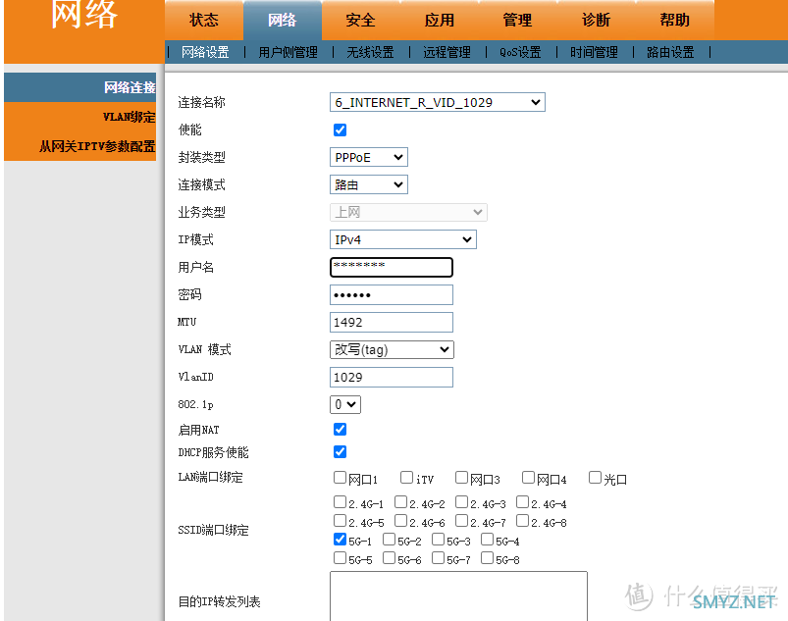Check the 5G-4 SSID box
The height and width of the screenshot is (621, 788).
pos(487,540)
